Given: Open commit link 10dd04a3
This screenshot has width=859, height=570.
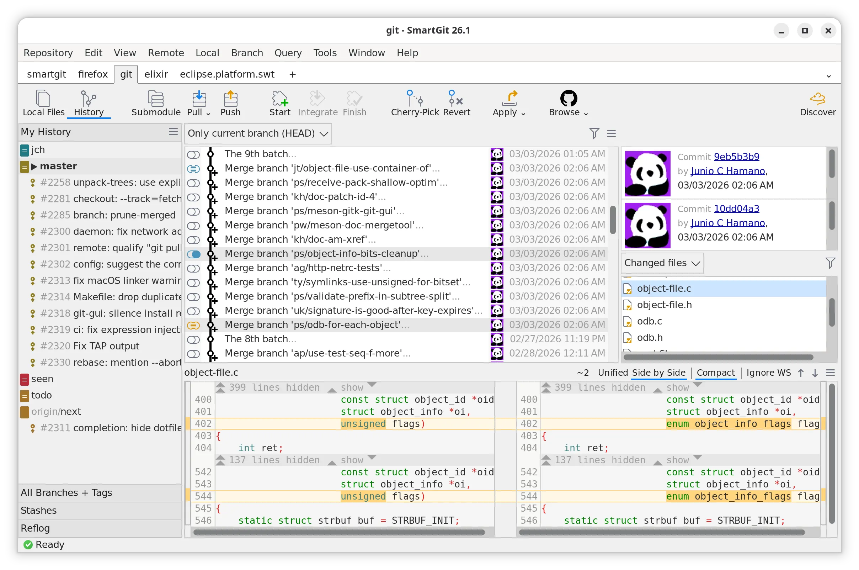Looking at the screenshot, I should click(x=737, y=209).
